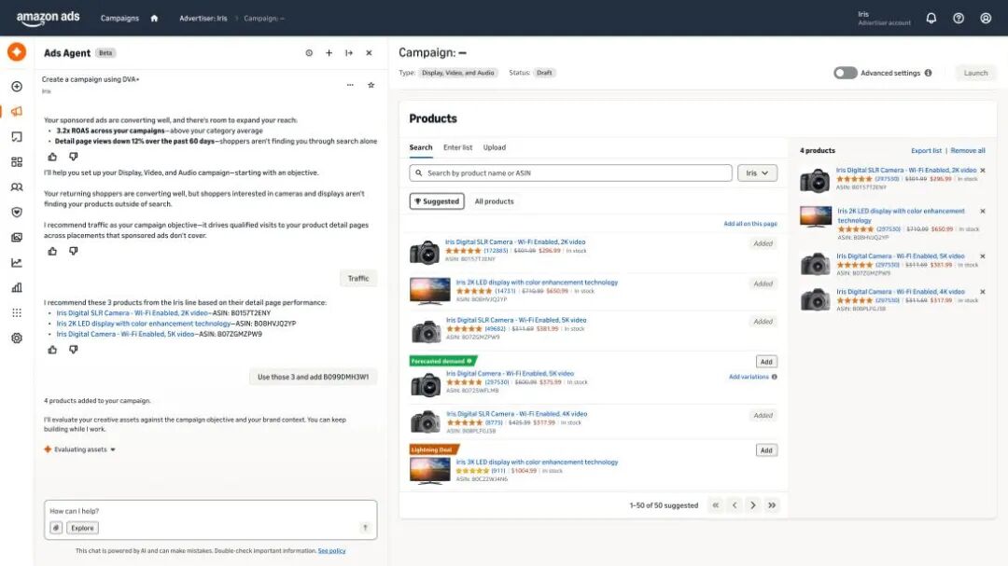Open the See policy link
This screenshot has width=1008, height=566.
tap(331, 550)
